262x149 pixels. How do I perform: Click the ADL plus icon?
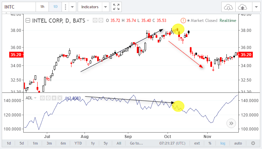54,98
